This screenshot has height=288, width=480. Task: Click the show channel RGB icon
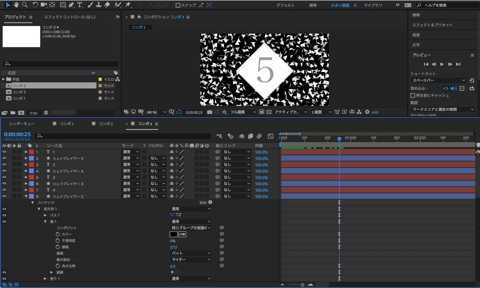pos(224,112)
